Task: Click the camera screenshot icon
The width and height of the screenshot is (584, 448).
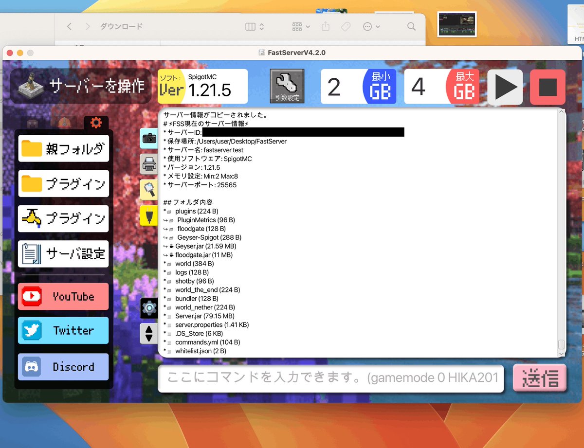Action: (149, 139)
